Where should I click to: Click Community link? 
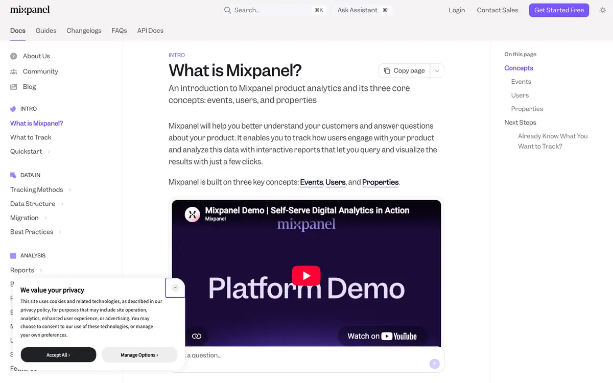(x=40, y=71)
